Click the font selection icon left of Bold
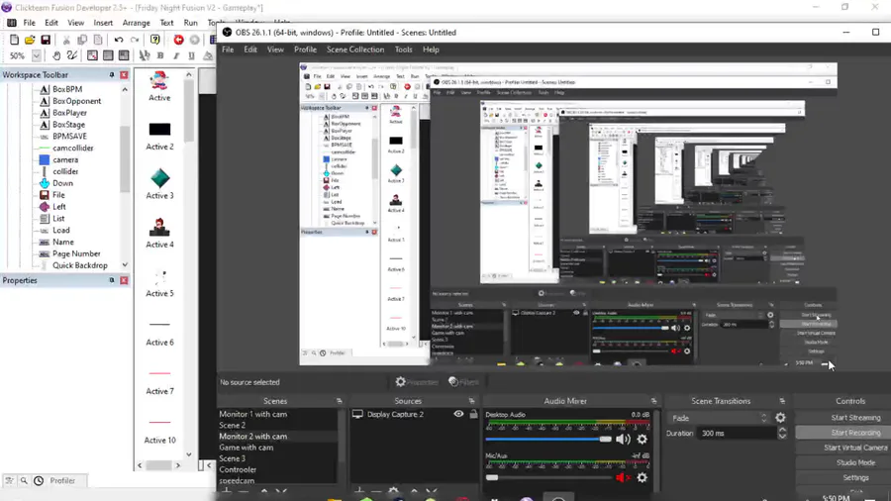The image size is (891, 501). (x=145, y=55)
